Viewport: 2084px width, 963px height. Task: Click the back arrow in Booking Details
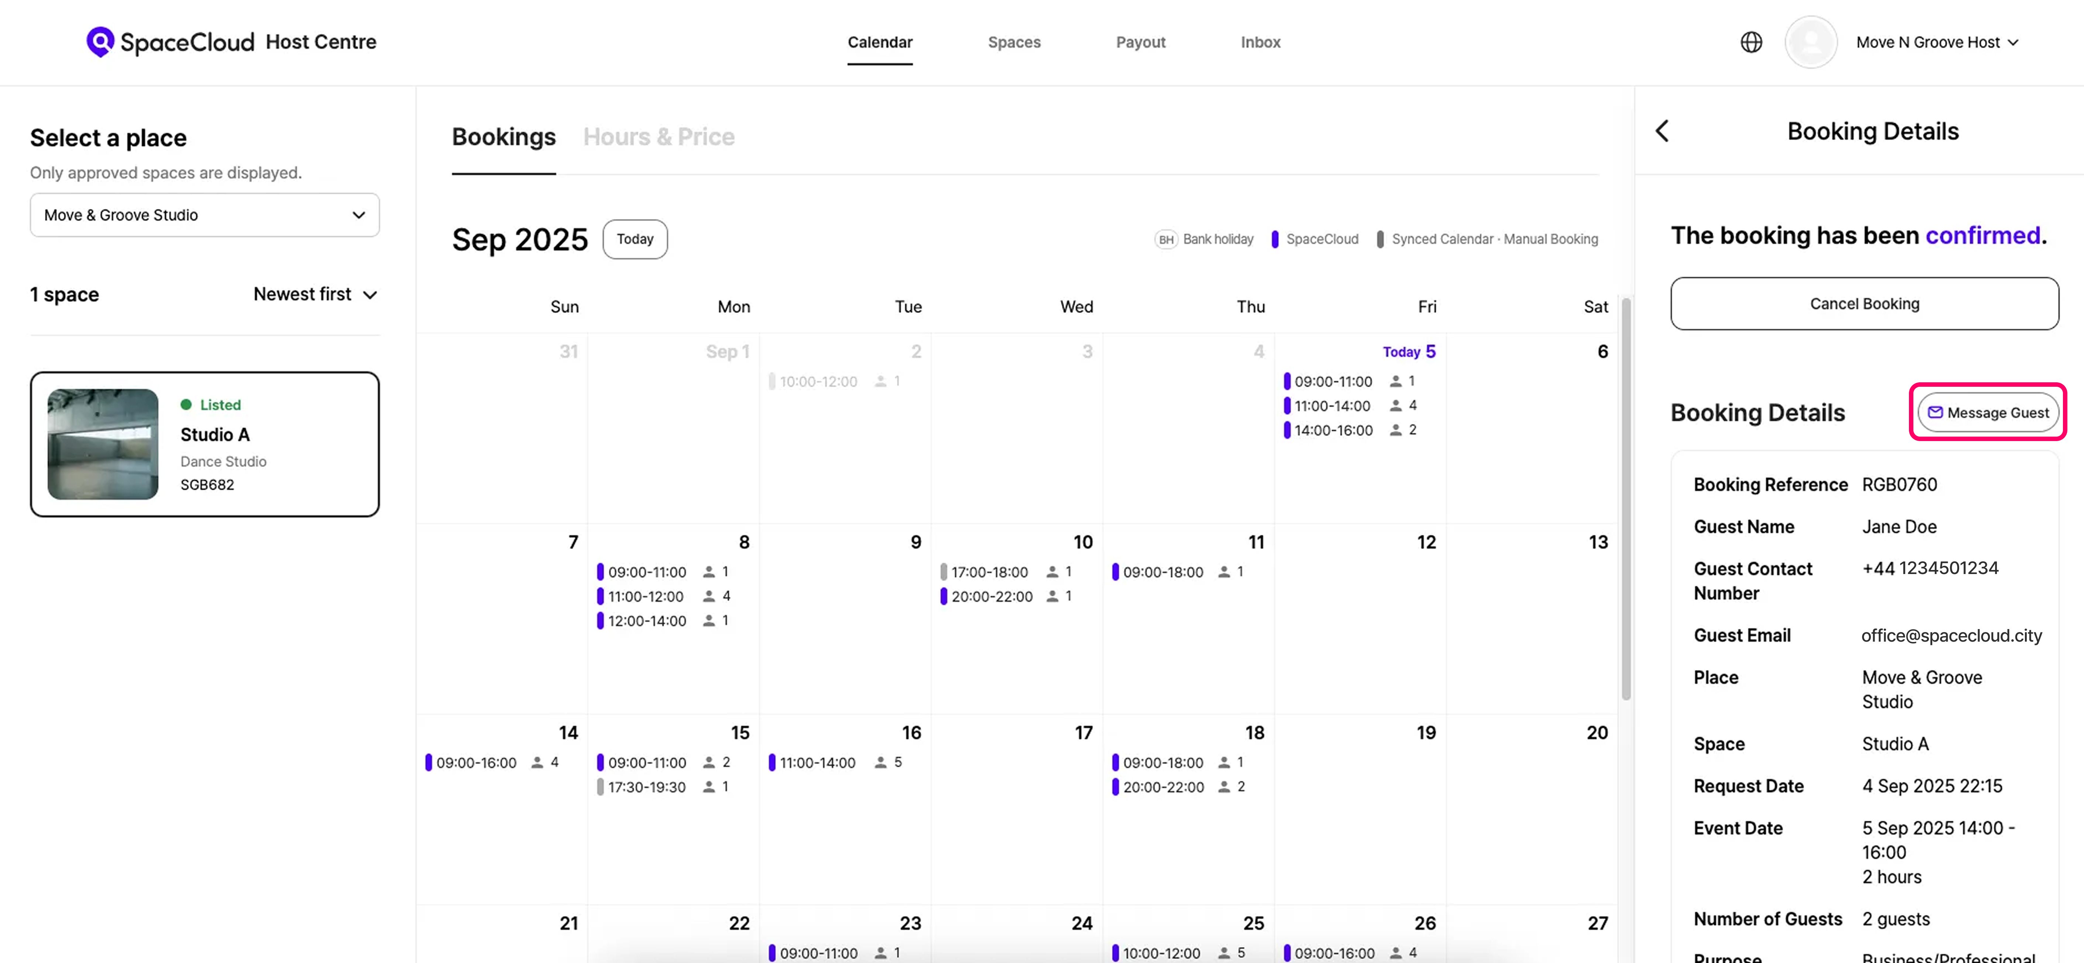(x=1663, y=131)
